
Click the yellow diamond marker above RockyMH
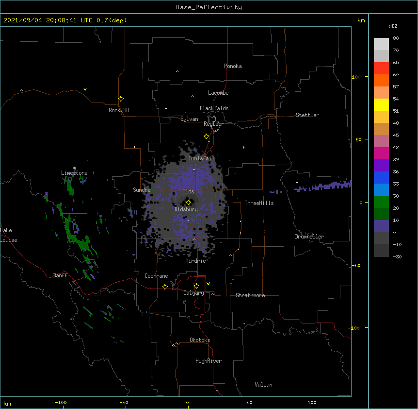[x=121, y=99]
